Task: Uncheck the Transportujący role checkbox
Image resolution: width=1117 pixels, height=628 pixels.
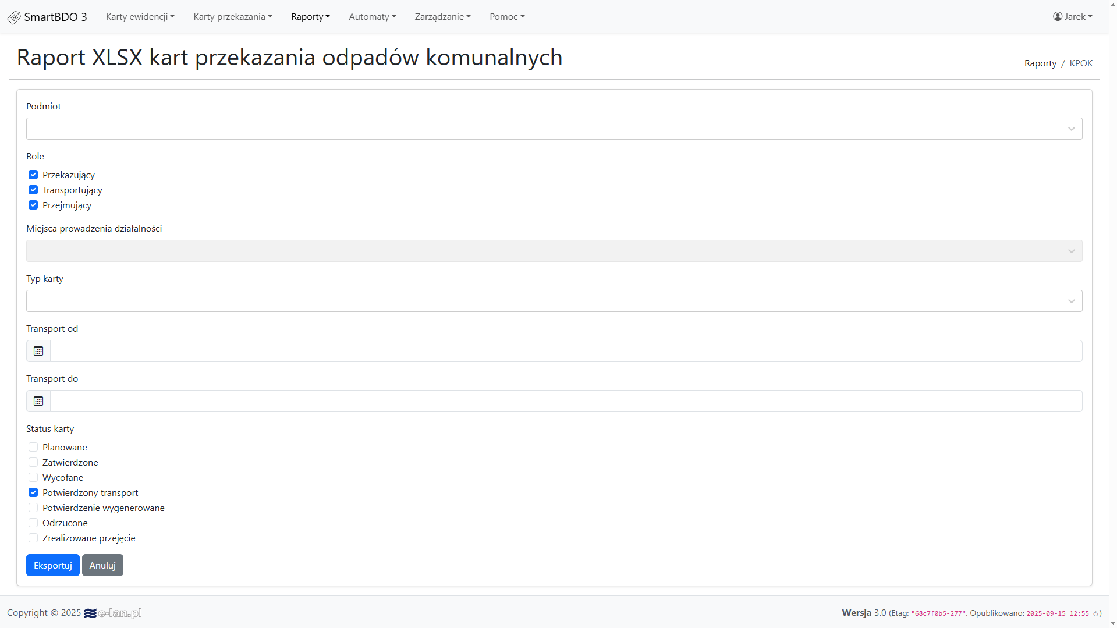Action: click(33, 190)
